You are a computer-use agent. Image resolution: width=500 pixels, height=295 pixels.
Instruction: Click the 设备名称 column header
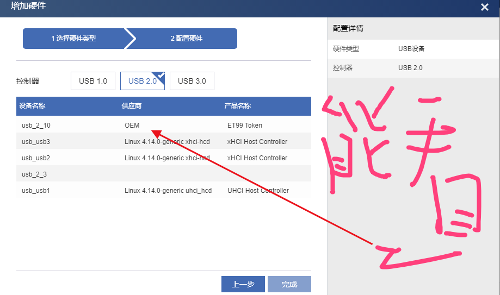tap(32, 106)
